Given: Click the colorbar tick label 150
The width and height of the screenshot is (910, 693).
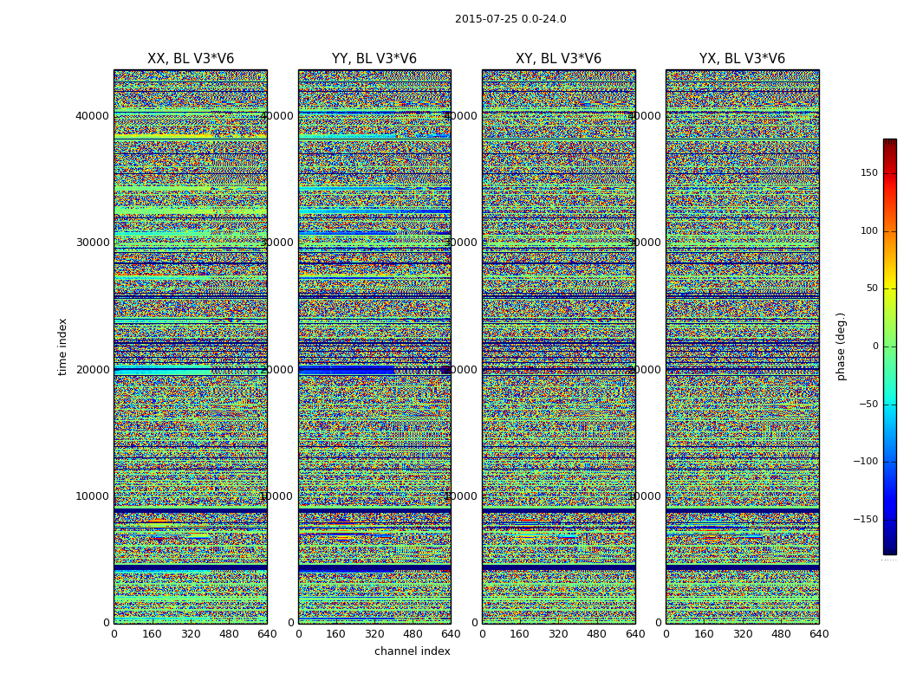Looking at the screenshot, I should coord(868,172).
